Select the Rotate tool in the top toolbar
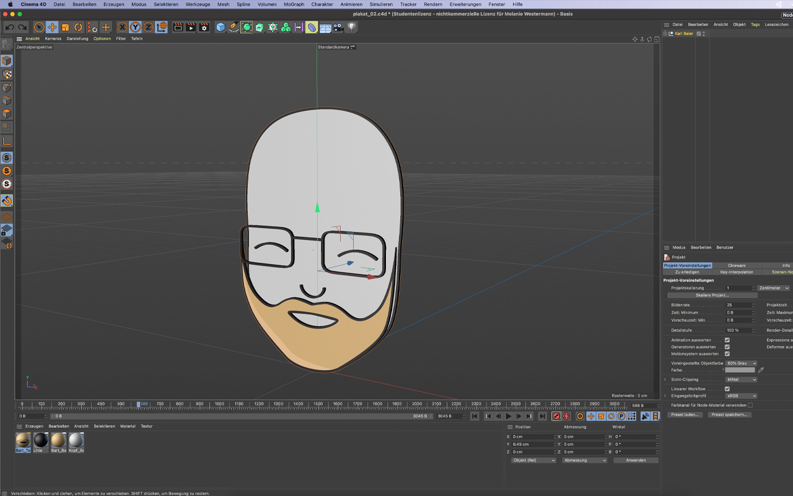 click(x=78, y=27)
